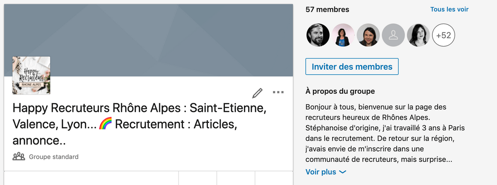Click the À propos du groupe heading
The width and height of the screenshot is (497, 185).
340,91
